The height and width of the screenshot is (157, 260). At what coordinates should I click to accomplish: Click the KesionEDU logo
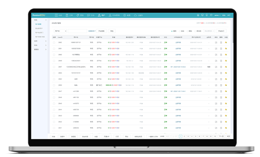[x=39, y=15]
